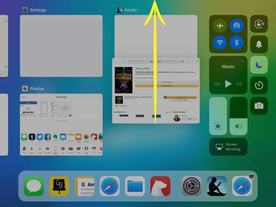The height and width of the screenshot is (207, 276).
Task: Share photo via Facebook in Photos card
Action: (x=47, y=137)
